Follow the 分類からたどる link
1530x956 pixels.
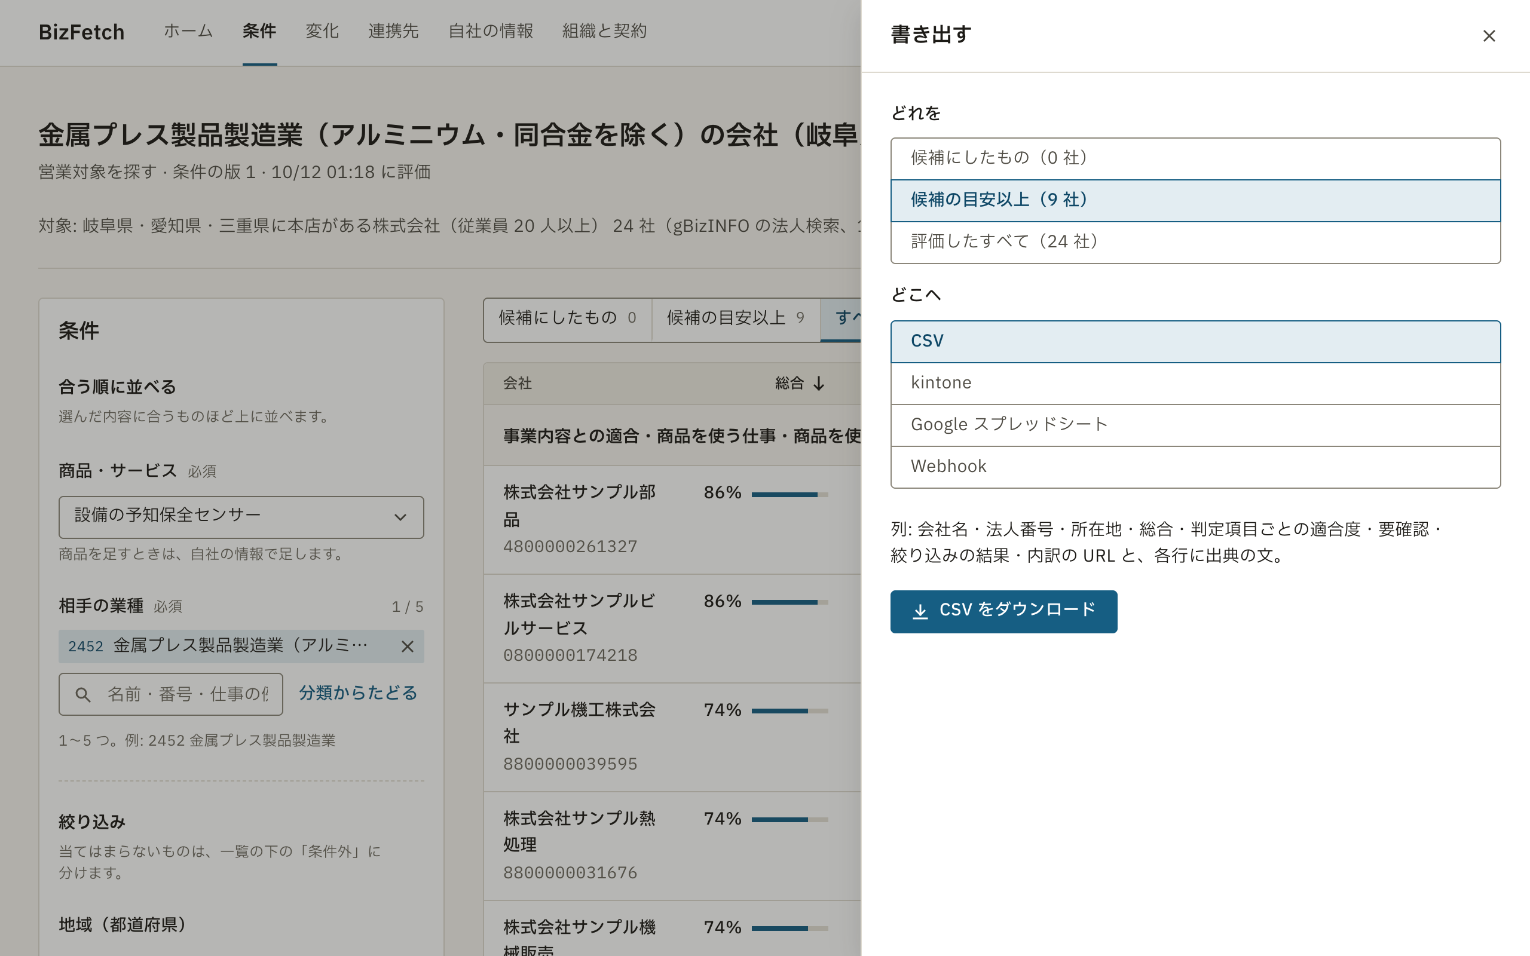pos(358,693)
